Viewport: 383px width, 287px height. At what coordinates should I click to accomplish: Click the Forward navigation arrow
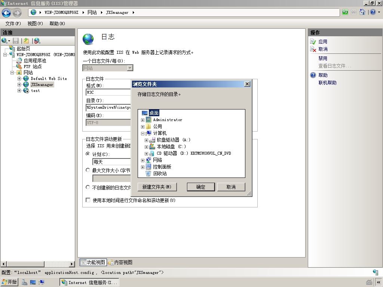(17, 13)
